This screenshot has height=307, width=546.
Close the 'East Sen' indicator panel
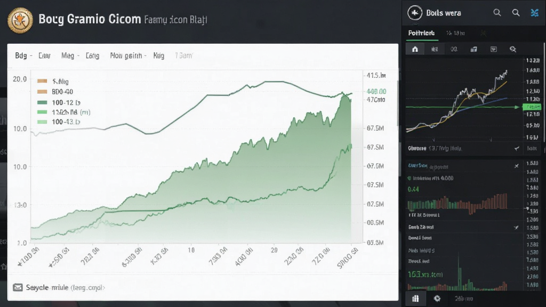click(x=517, y=166)
